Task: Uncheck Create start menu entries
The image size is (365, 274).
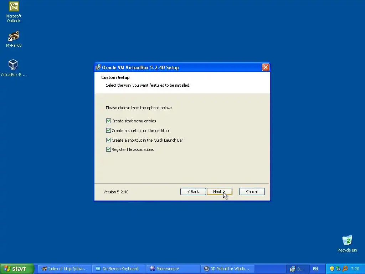Action: tap(108, 121)
